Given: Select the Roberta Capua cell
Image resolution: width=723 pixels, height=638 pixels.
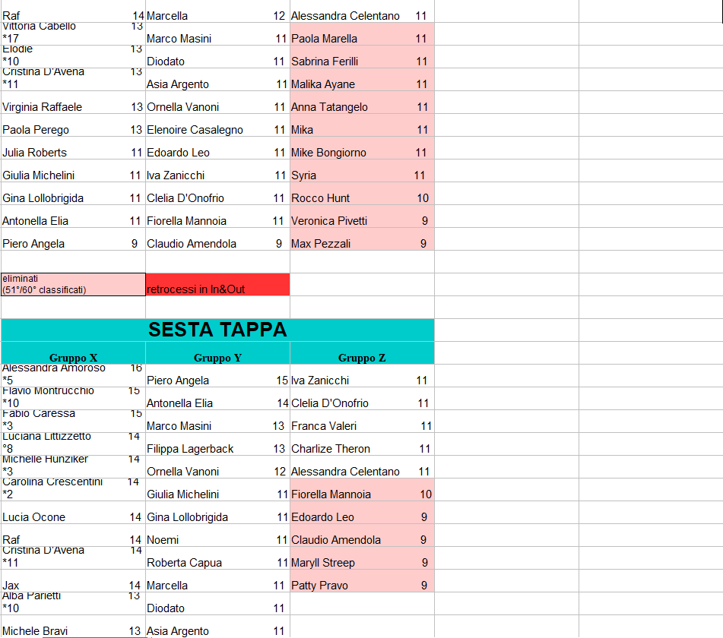Looking at the screenshot, I should pos(185,563).
